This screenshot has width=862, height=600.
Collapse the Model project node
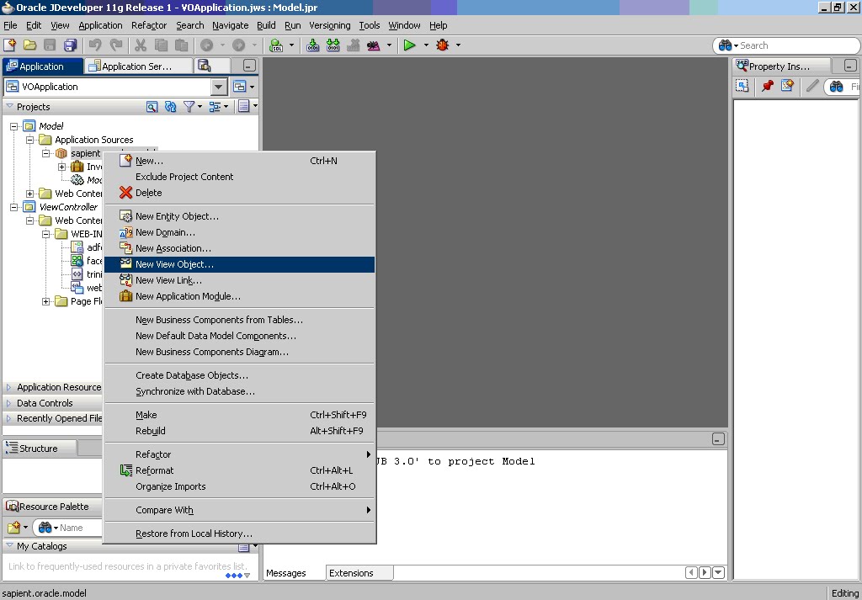[x=13, y=126]
